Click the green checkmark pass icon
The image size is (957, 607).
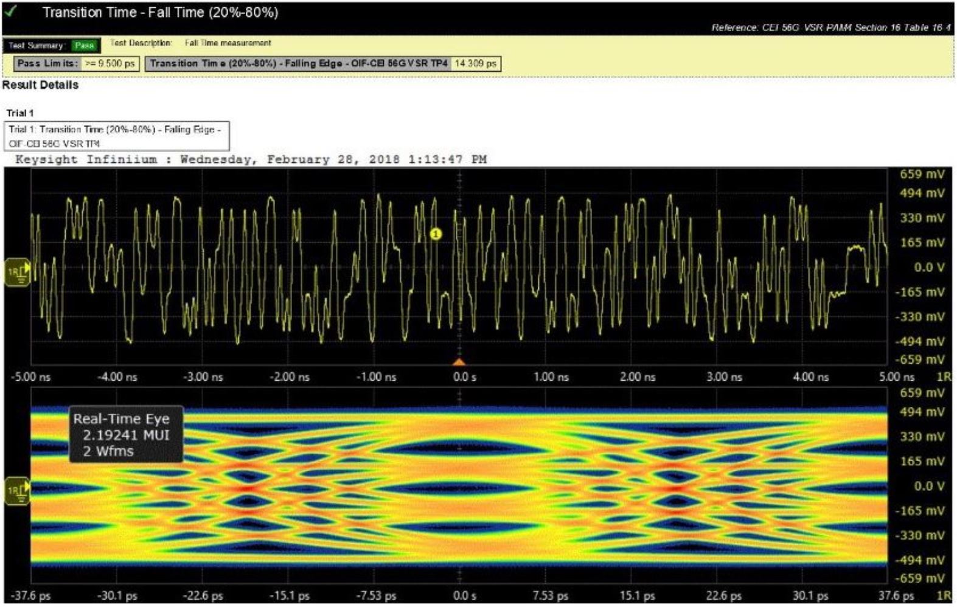[x=11, y=11]
